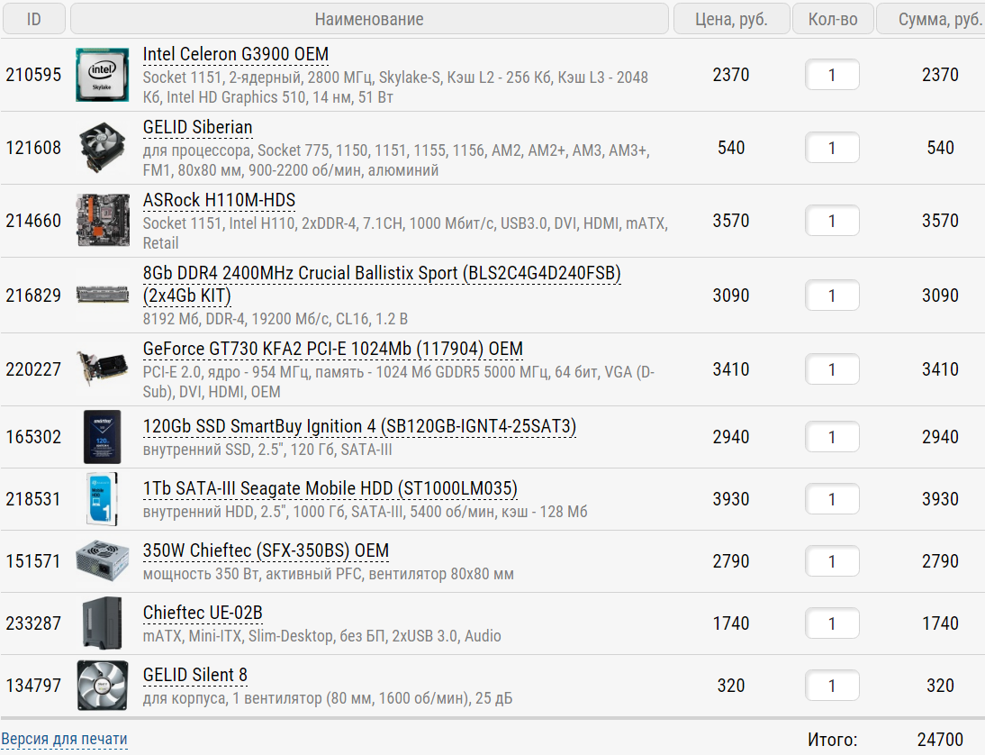Open the Intel Celeron G3900 OEM link
The height and width of the screenshot is (755, 985).
coord(236,54)
